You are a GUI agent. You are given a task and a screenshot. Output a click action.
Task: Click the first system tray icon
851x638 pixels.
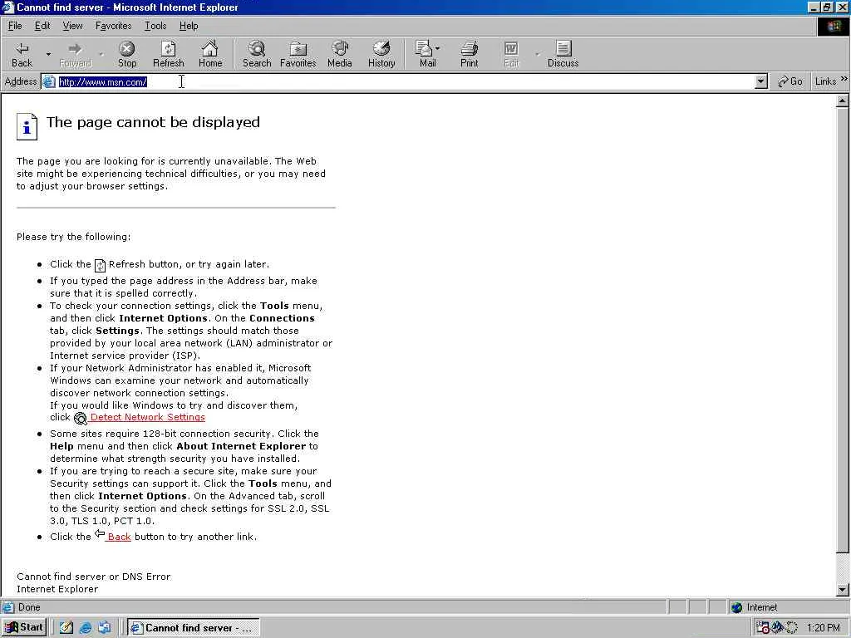[763, 628]
